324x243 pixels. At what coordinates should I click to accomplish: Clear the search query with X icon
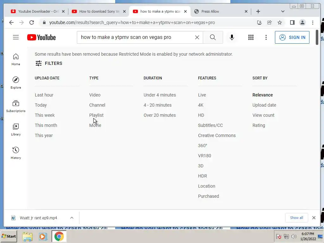click(x=197, y=37)
